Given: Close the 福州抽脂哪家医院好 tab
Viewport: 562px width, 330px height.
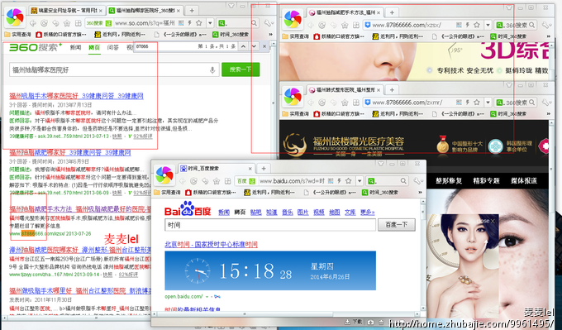Looking at the screenshot, I should tap(179, 11).
